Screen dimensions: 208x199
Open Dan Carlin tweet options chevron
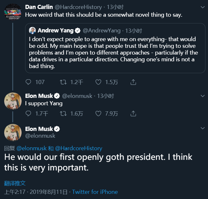(202, 7)
